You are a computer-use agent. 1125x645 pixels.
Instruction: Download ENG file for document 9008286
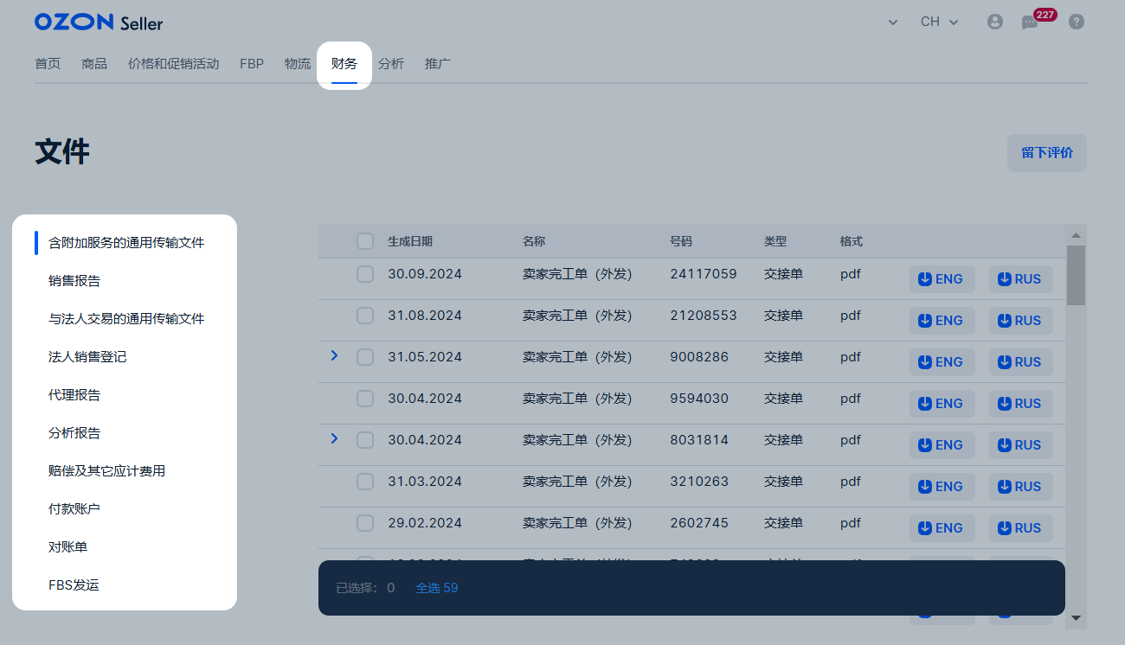pyautogui.click(x=942, y=362)
